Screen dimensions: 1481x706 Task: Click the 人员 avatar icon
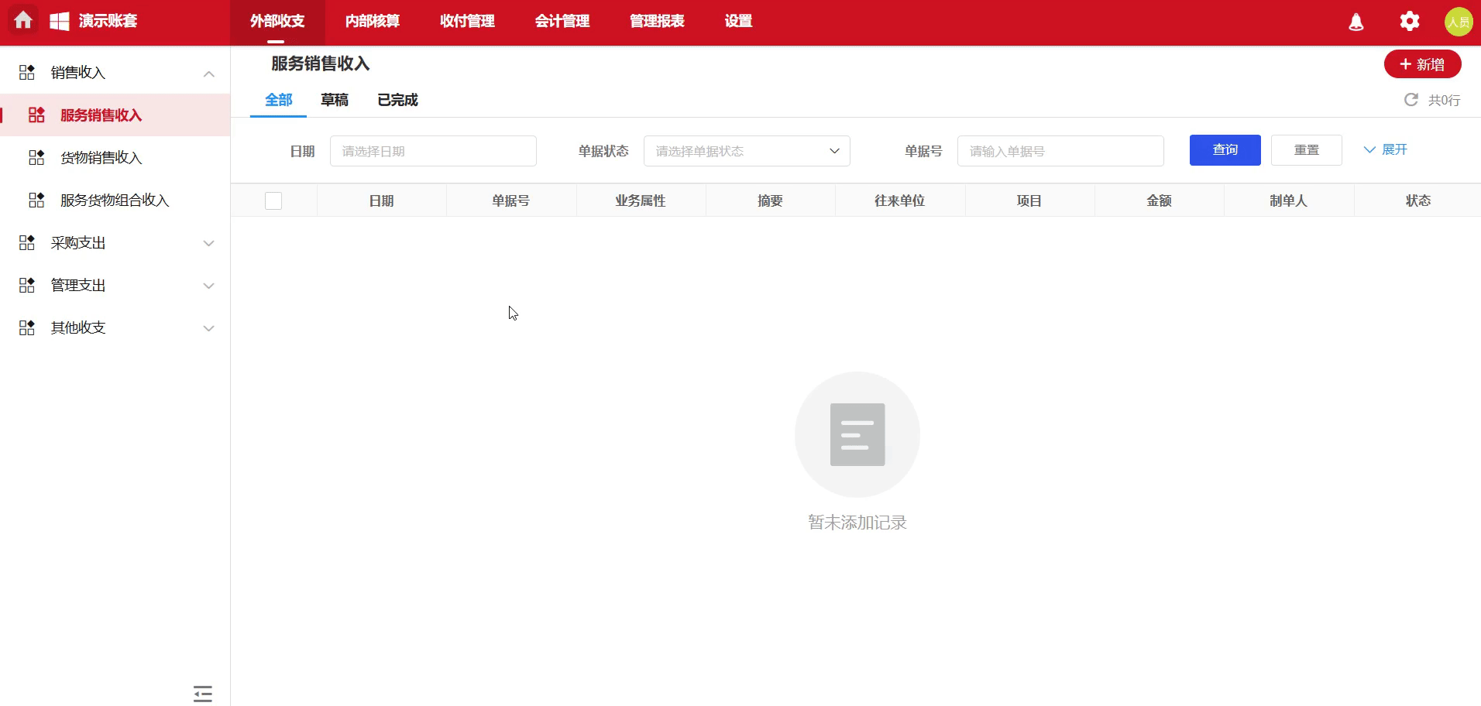tap(1459, 21)
